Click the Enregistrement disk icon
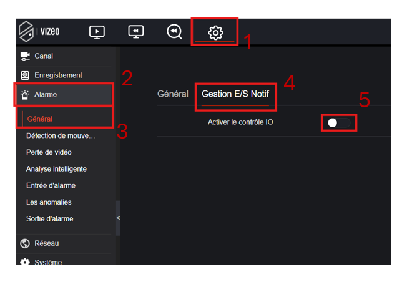The width and height of the screenshot is (407, 282). 25,75
